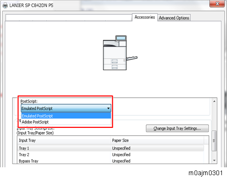The width and height of the screenshot is (227, 177).
Task: Choose Adobe PostScript from the list
Action: click(x=66, y=122)
